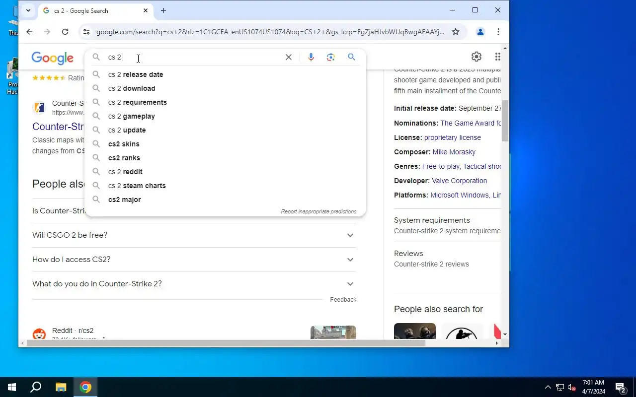Viewport: 636px width, 397px height.
Task: Expand 'What do you do in Counter-Strike 2?'
Action: click(194, 284)
